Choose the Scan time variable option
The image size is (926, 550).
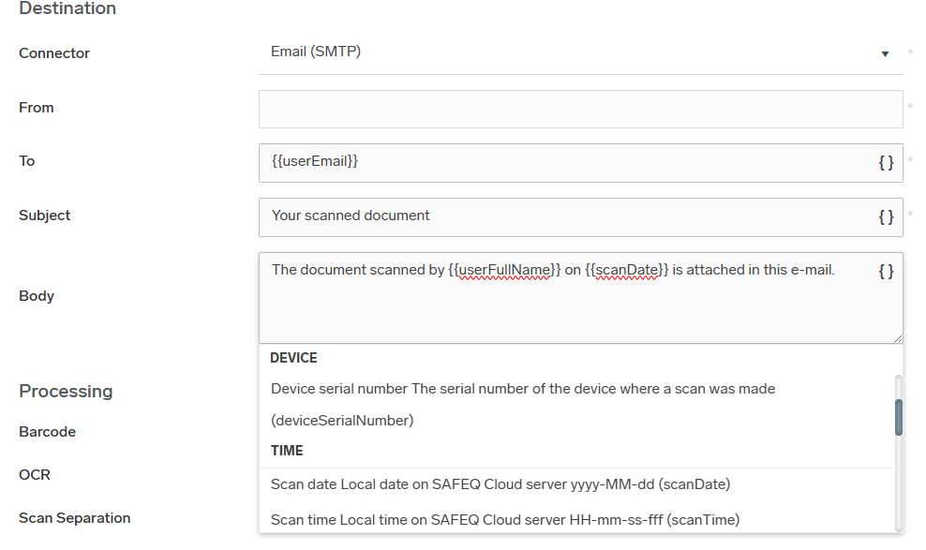pos(504,519)
